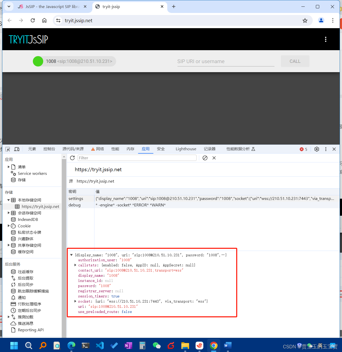The height and width of the screenshot is (352, 342).
Task: Refresh the local storage table
Action: (x=72, y=158)
